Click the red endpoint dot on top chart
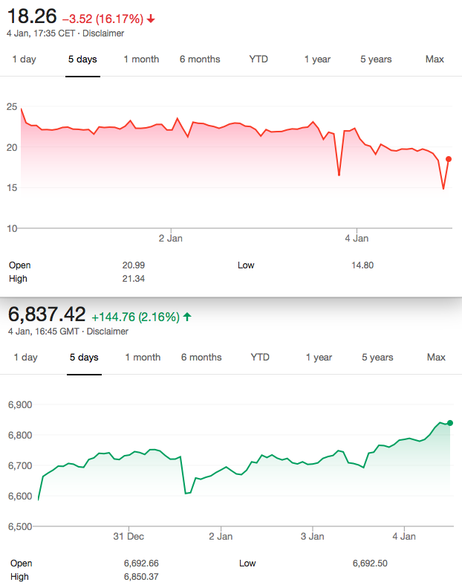462x588 pixels. tap(449, 159)
